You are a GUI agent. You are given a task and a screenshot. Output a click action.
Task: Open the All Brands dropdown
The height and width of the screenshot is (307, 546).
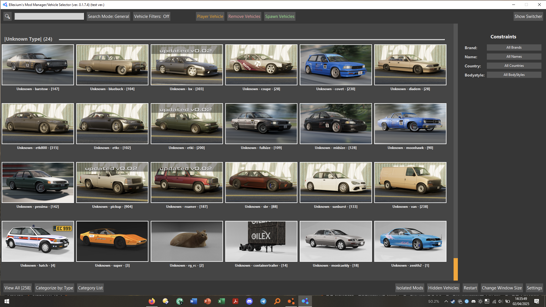click(x=514, y=47)
